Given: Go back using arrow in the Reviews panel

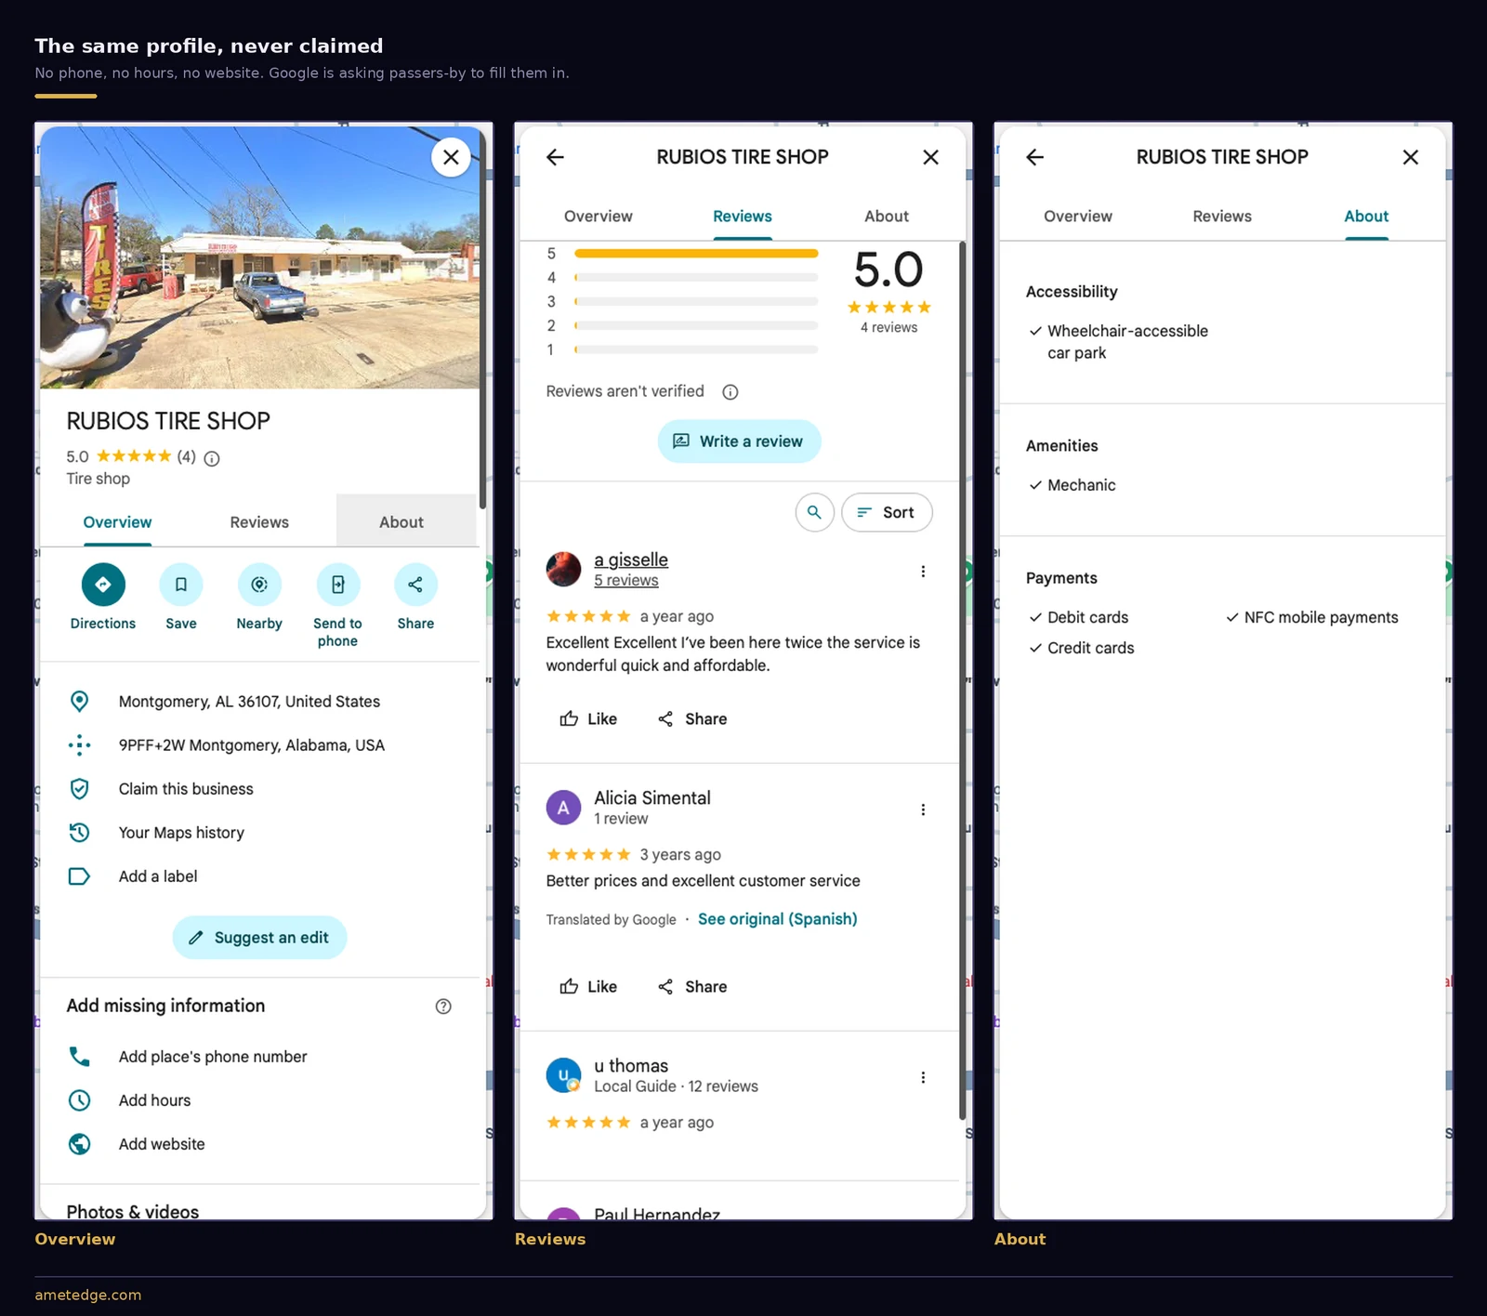Looking at the screenshot, I should [x=556, y=157].
